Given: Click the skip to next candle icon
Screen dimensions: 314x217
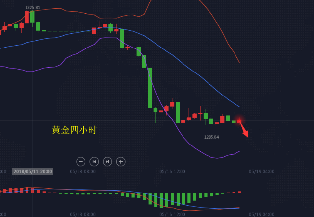Looking at the screenshot, I should (x=107, y=161).
